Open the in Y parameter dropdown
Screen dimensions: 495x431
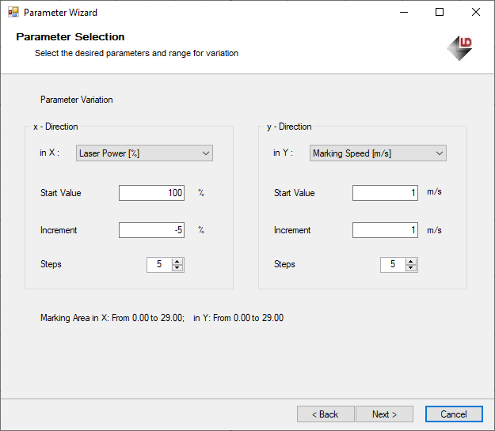[x=378, y=153]
